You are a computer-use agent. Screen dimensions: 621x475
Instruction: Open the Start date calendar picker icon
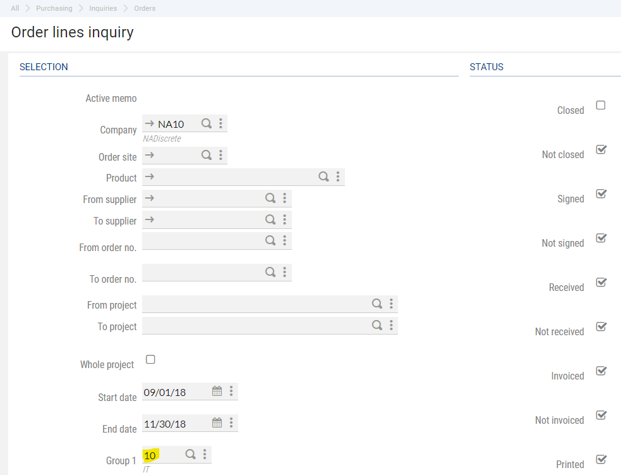click(x=217, y=391)
